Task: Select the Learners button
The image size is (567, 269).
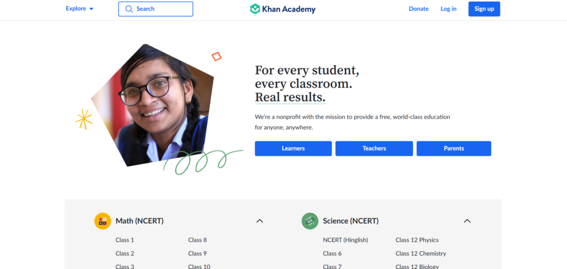Action: (x=293, y=148)
